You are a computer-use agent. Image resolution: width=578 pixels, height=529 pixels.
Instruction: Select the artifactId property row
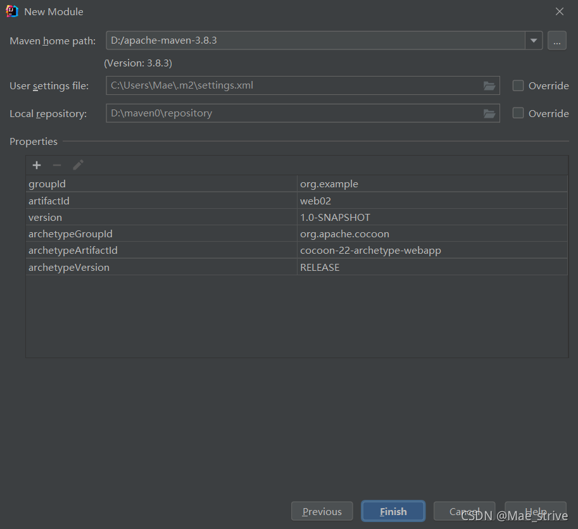point(297,201)
